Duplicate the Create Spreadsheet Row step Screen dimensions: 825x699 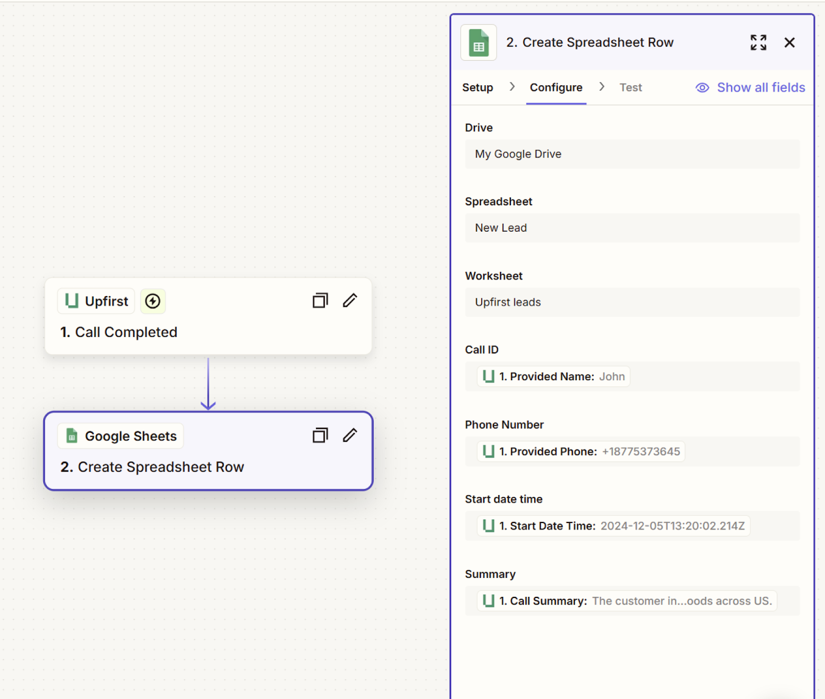(x=320, y=435)
